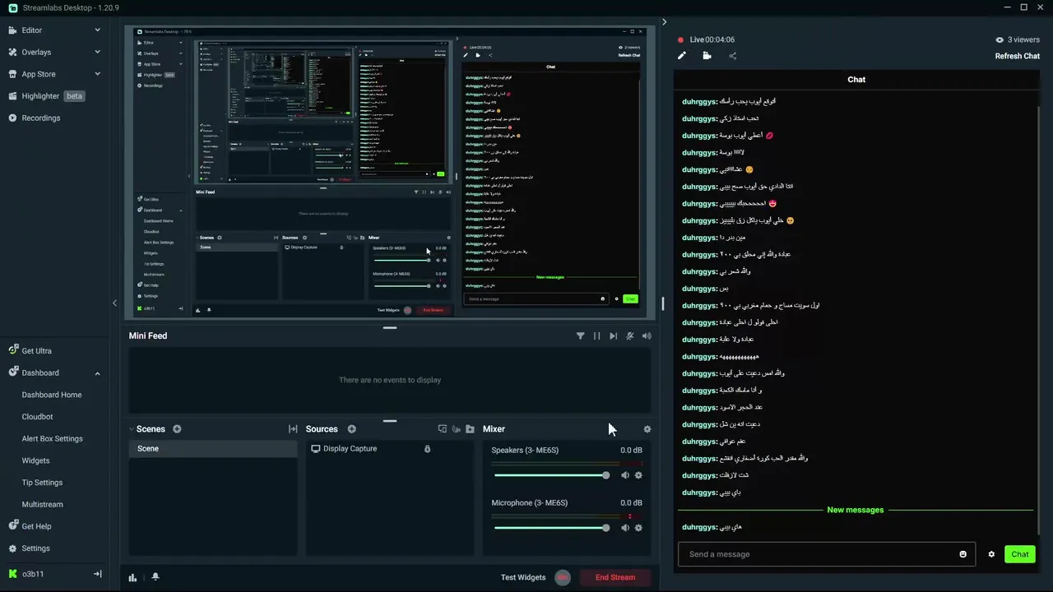This screenshot has width=1053, height=592.
Task: Add a new source plus icon
Action: 351,429
